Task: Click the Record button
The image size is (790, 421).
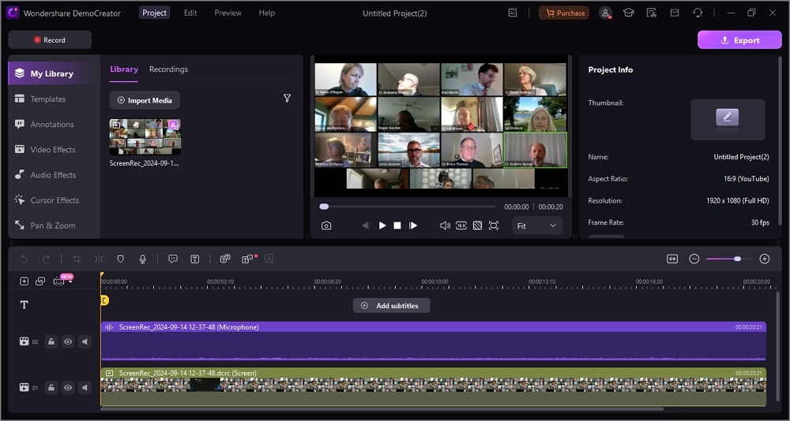Action: pyautogui.click(x=50, y=39)
